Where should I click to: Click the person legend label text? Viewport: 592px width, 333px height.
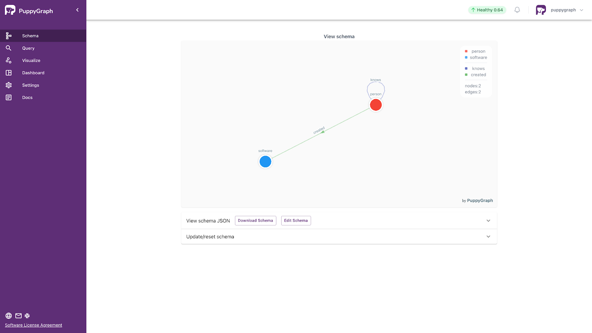coord(478,51)
